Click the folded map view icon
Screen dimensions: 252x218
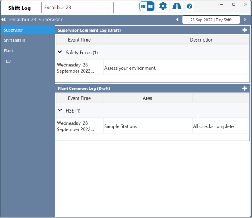(x=143, y=6)
